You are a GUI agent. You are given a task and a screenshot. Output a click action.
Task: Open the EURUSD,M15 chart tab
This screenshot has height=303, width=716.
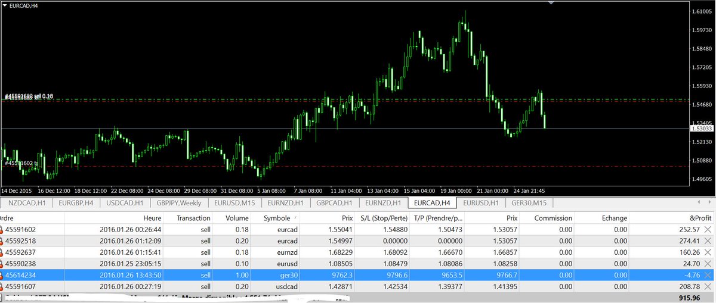(x=235, y=203)
